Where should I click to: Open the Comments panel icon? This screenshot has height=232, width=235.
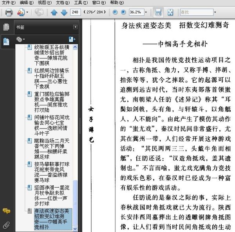click(x=6, y=211)
